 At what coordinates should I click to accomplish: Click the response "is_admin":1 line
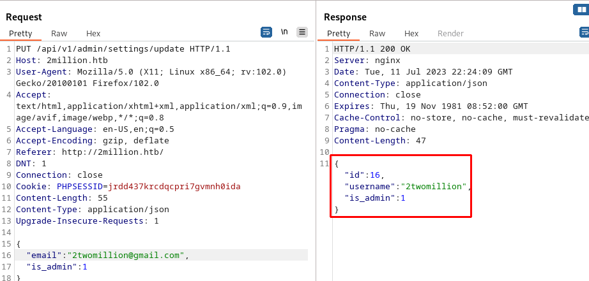click(x=375, y=198)
